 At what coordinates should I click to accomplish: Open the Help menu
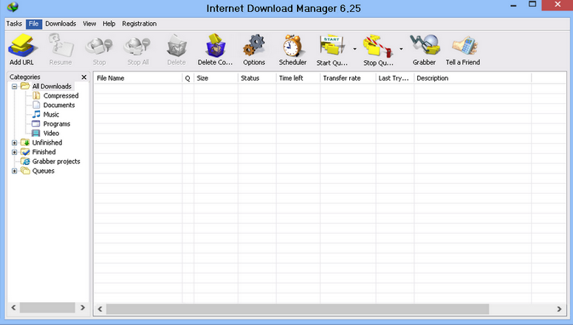109,24
